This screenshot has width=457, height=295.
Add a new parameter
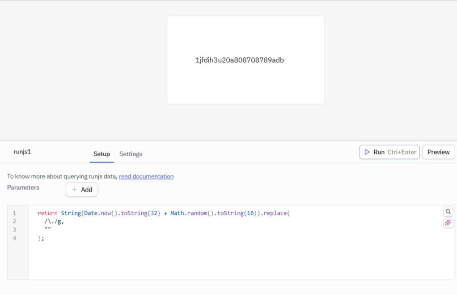coord(81,189)
